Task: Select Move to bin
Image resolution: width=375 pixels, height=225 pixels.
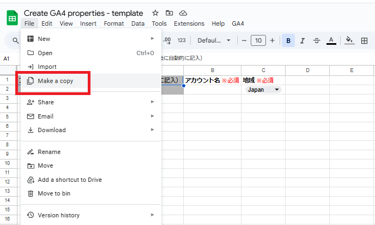Action: [x=91, y=193]
